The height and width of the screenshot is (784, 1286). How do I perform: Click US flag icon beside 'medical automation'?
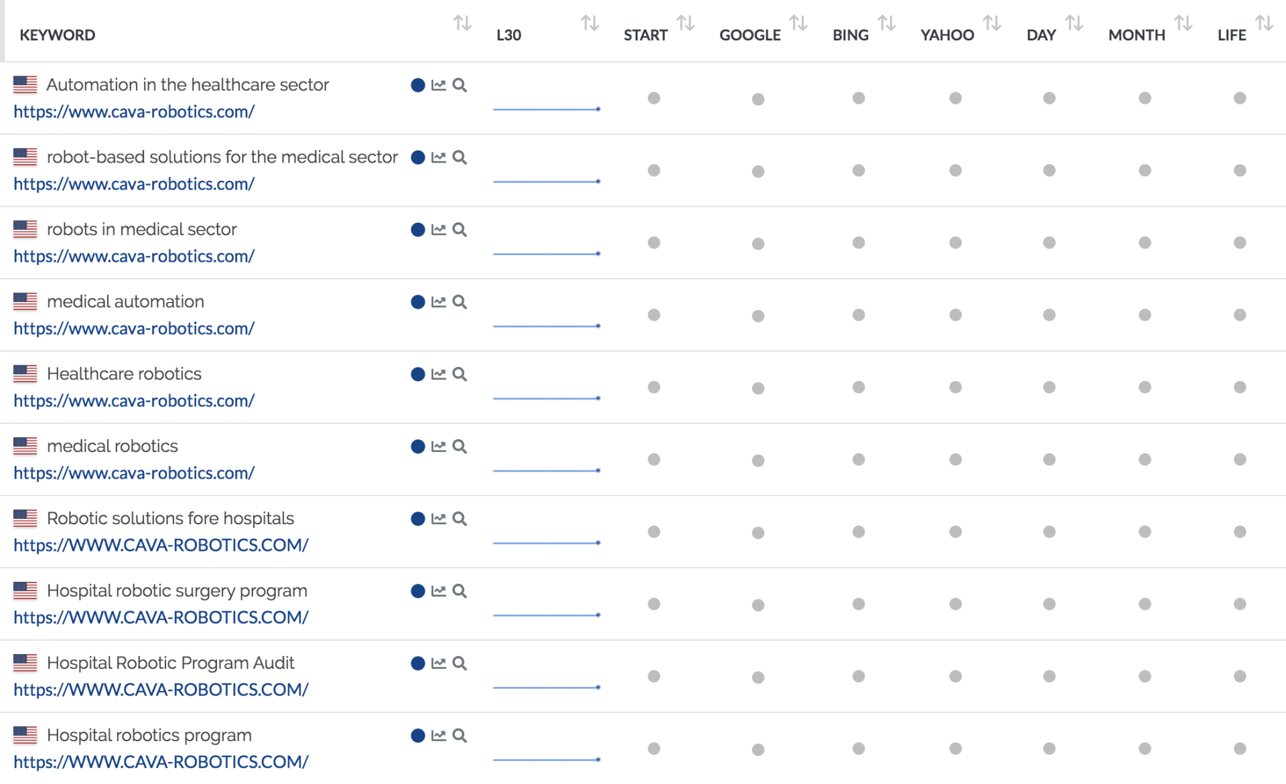(x=25, y=301)
